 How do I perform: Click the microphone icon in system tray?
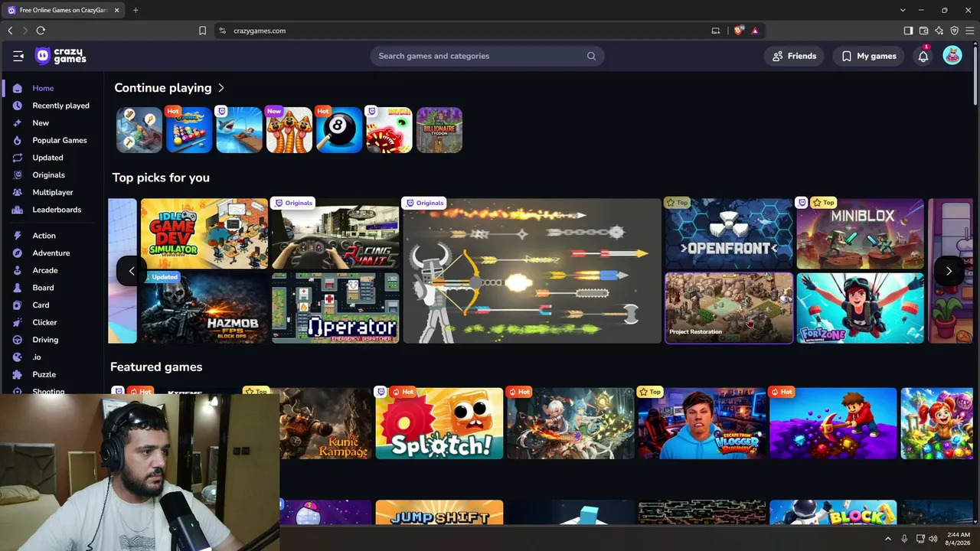[x=904, y=539]
